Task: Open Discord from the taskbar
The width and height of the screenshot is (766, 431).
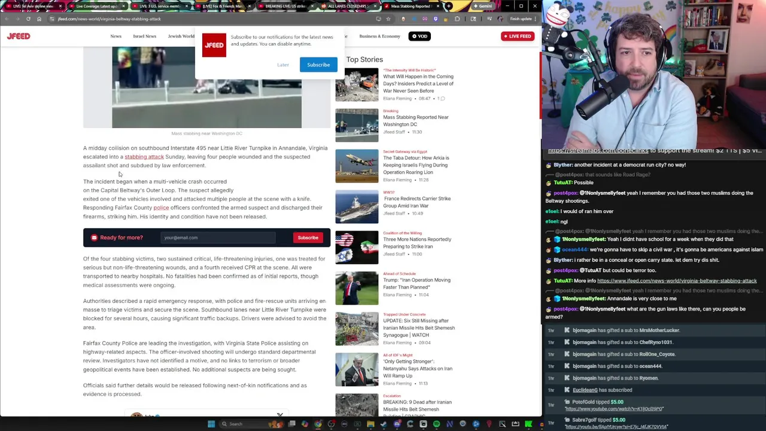Action: [397, 424]
